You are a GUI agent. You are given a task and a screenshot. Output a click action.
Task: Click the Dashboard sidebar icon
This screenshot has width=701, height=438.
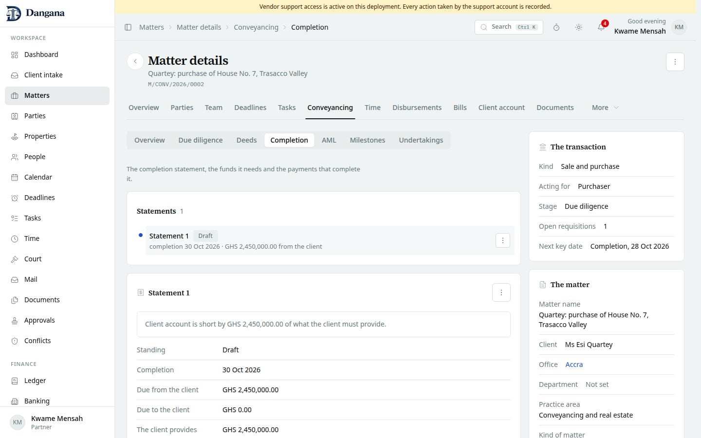[15, 55]
